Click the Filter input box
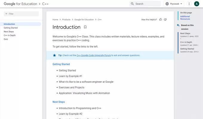Screen dimensions: 203x119 (x=21, y=14)
